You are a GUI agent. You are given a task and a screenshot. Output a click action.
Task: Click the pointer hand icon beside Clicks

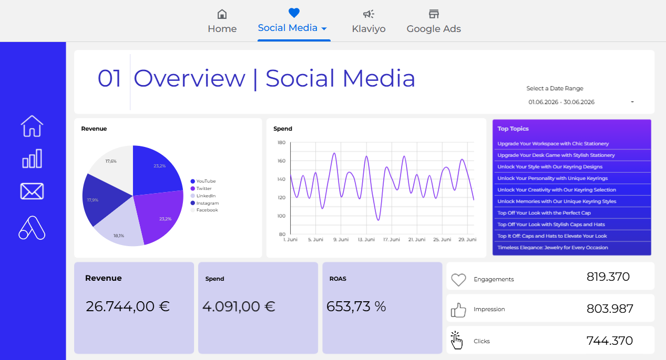pyautogui.click(x=456, y=340)
